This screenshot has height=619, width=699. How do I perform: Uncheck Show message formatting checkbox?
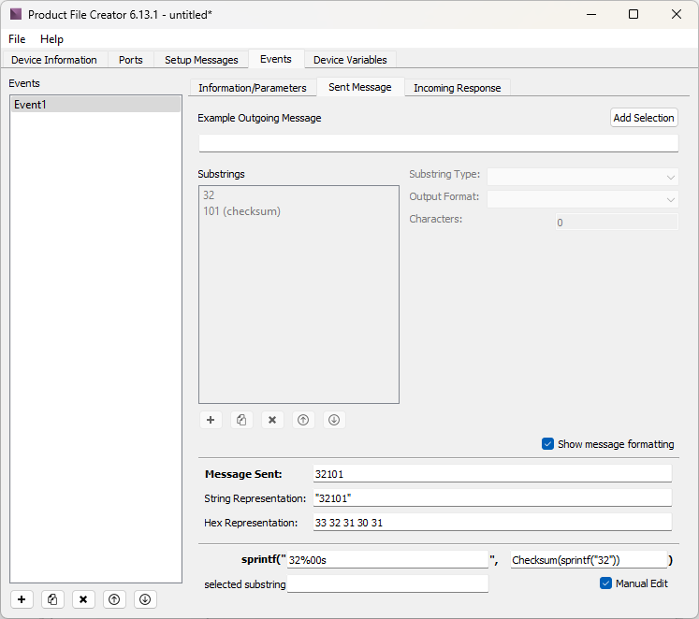(x=548, y=444)
